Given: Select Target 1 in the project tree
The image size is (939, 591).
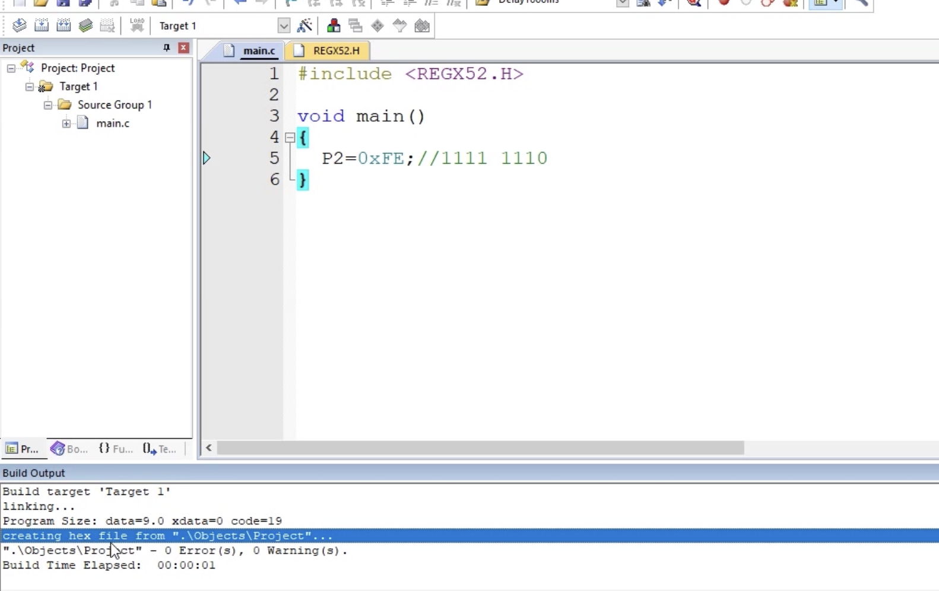Looking at the screenshot, I should (78, 87).
